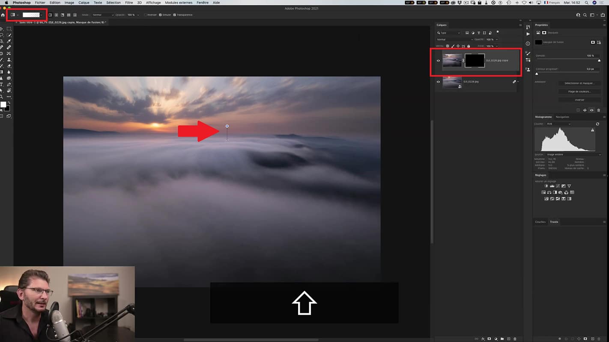Choose the Blur droplet tool
This screenshot has height=342, width=609.
(9, 72)
